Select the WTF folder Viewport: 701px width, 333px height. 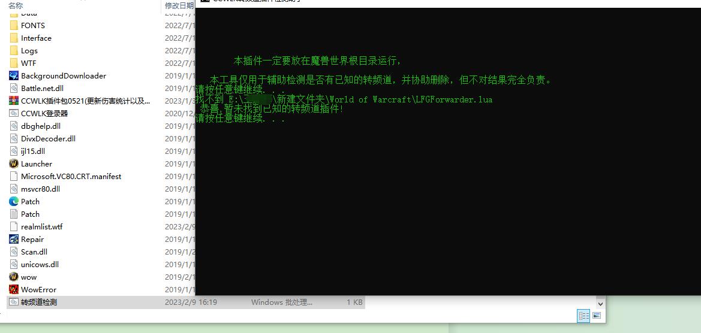tap(29, 63)
